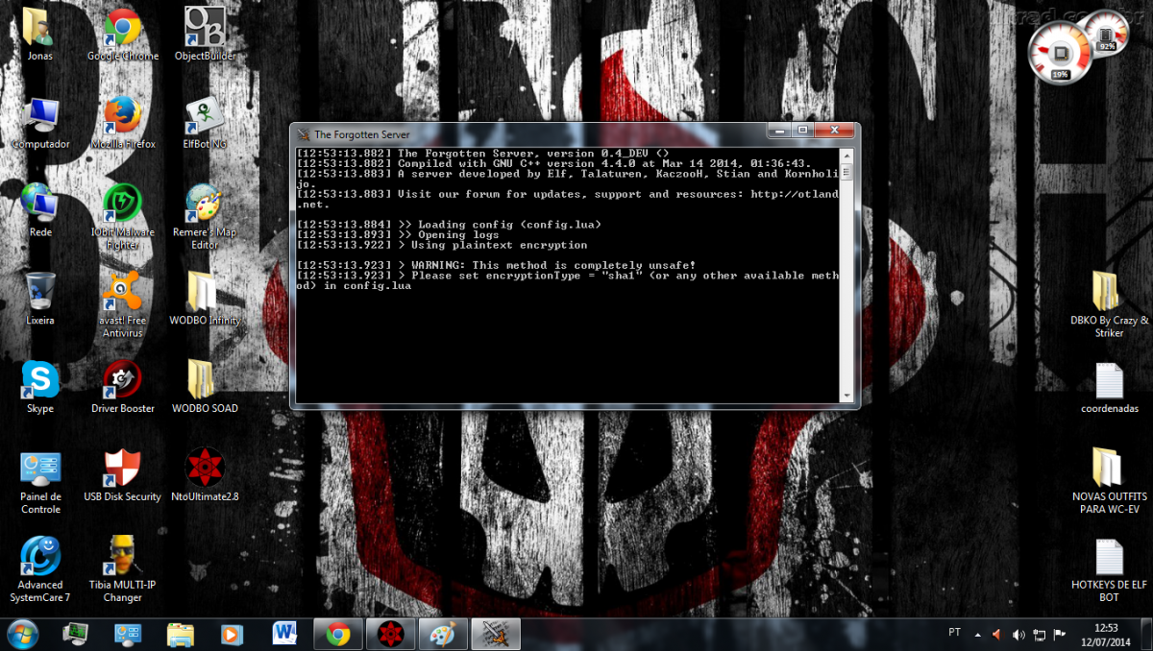Open IObit Malware Fighter shortcut
Image resolution: width=1153 pixels, height=651 pixels.
coord(123,216)
